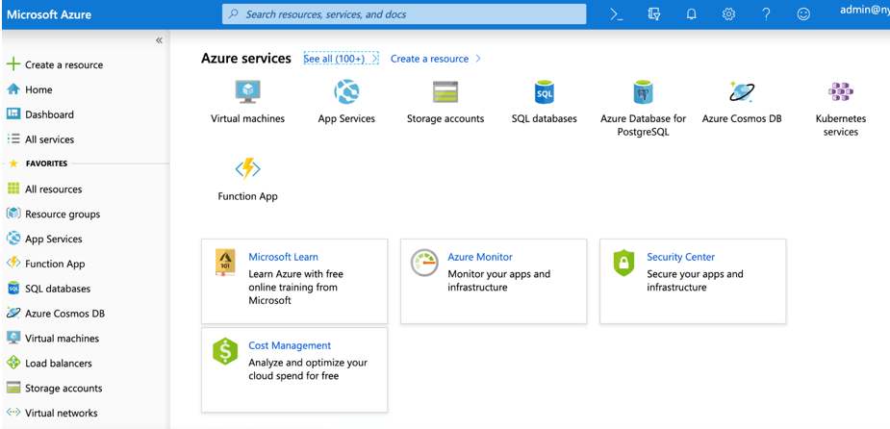The width and height of the screenshot is (890, 429).
Task: Open the Cost Management title link
Action: 290,345
